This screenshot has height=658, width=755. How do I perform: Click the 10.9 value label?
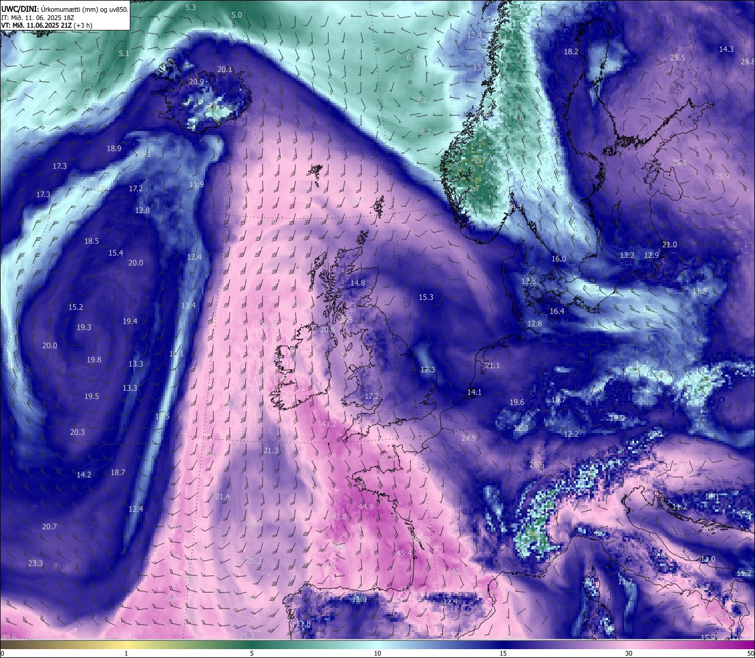point(616,418)
